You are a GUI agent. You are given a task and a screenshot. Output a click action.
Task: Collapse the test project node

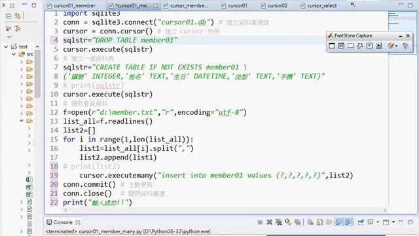click(x=6, y=47)
